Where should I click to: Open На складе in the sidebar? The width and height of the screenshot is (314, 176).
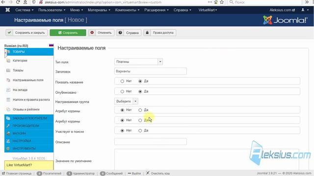[20, 90]
